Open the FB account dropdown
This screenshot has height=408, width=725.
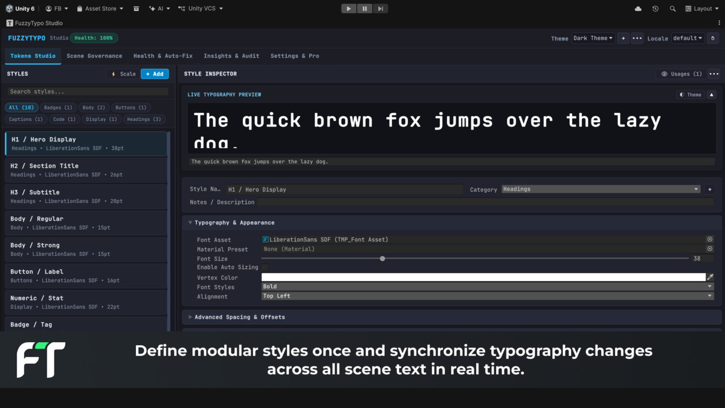pos(57,8)
